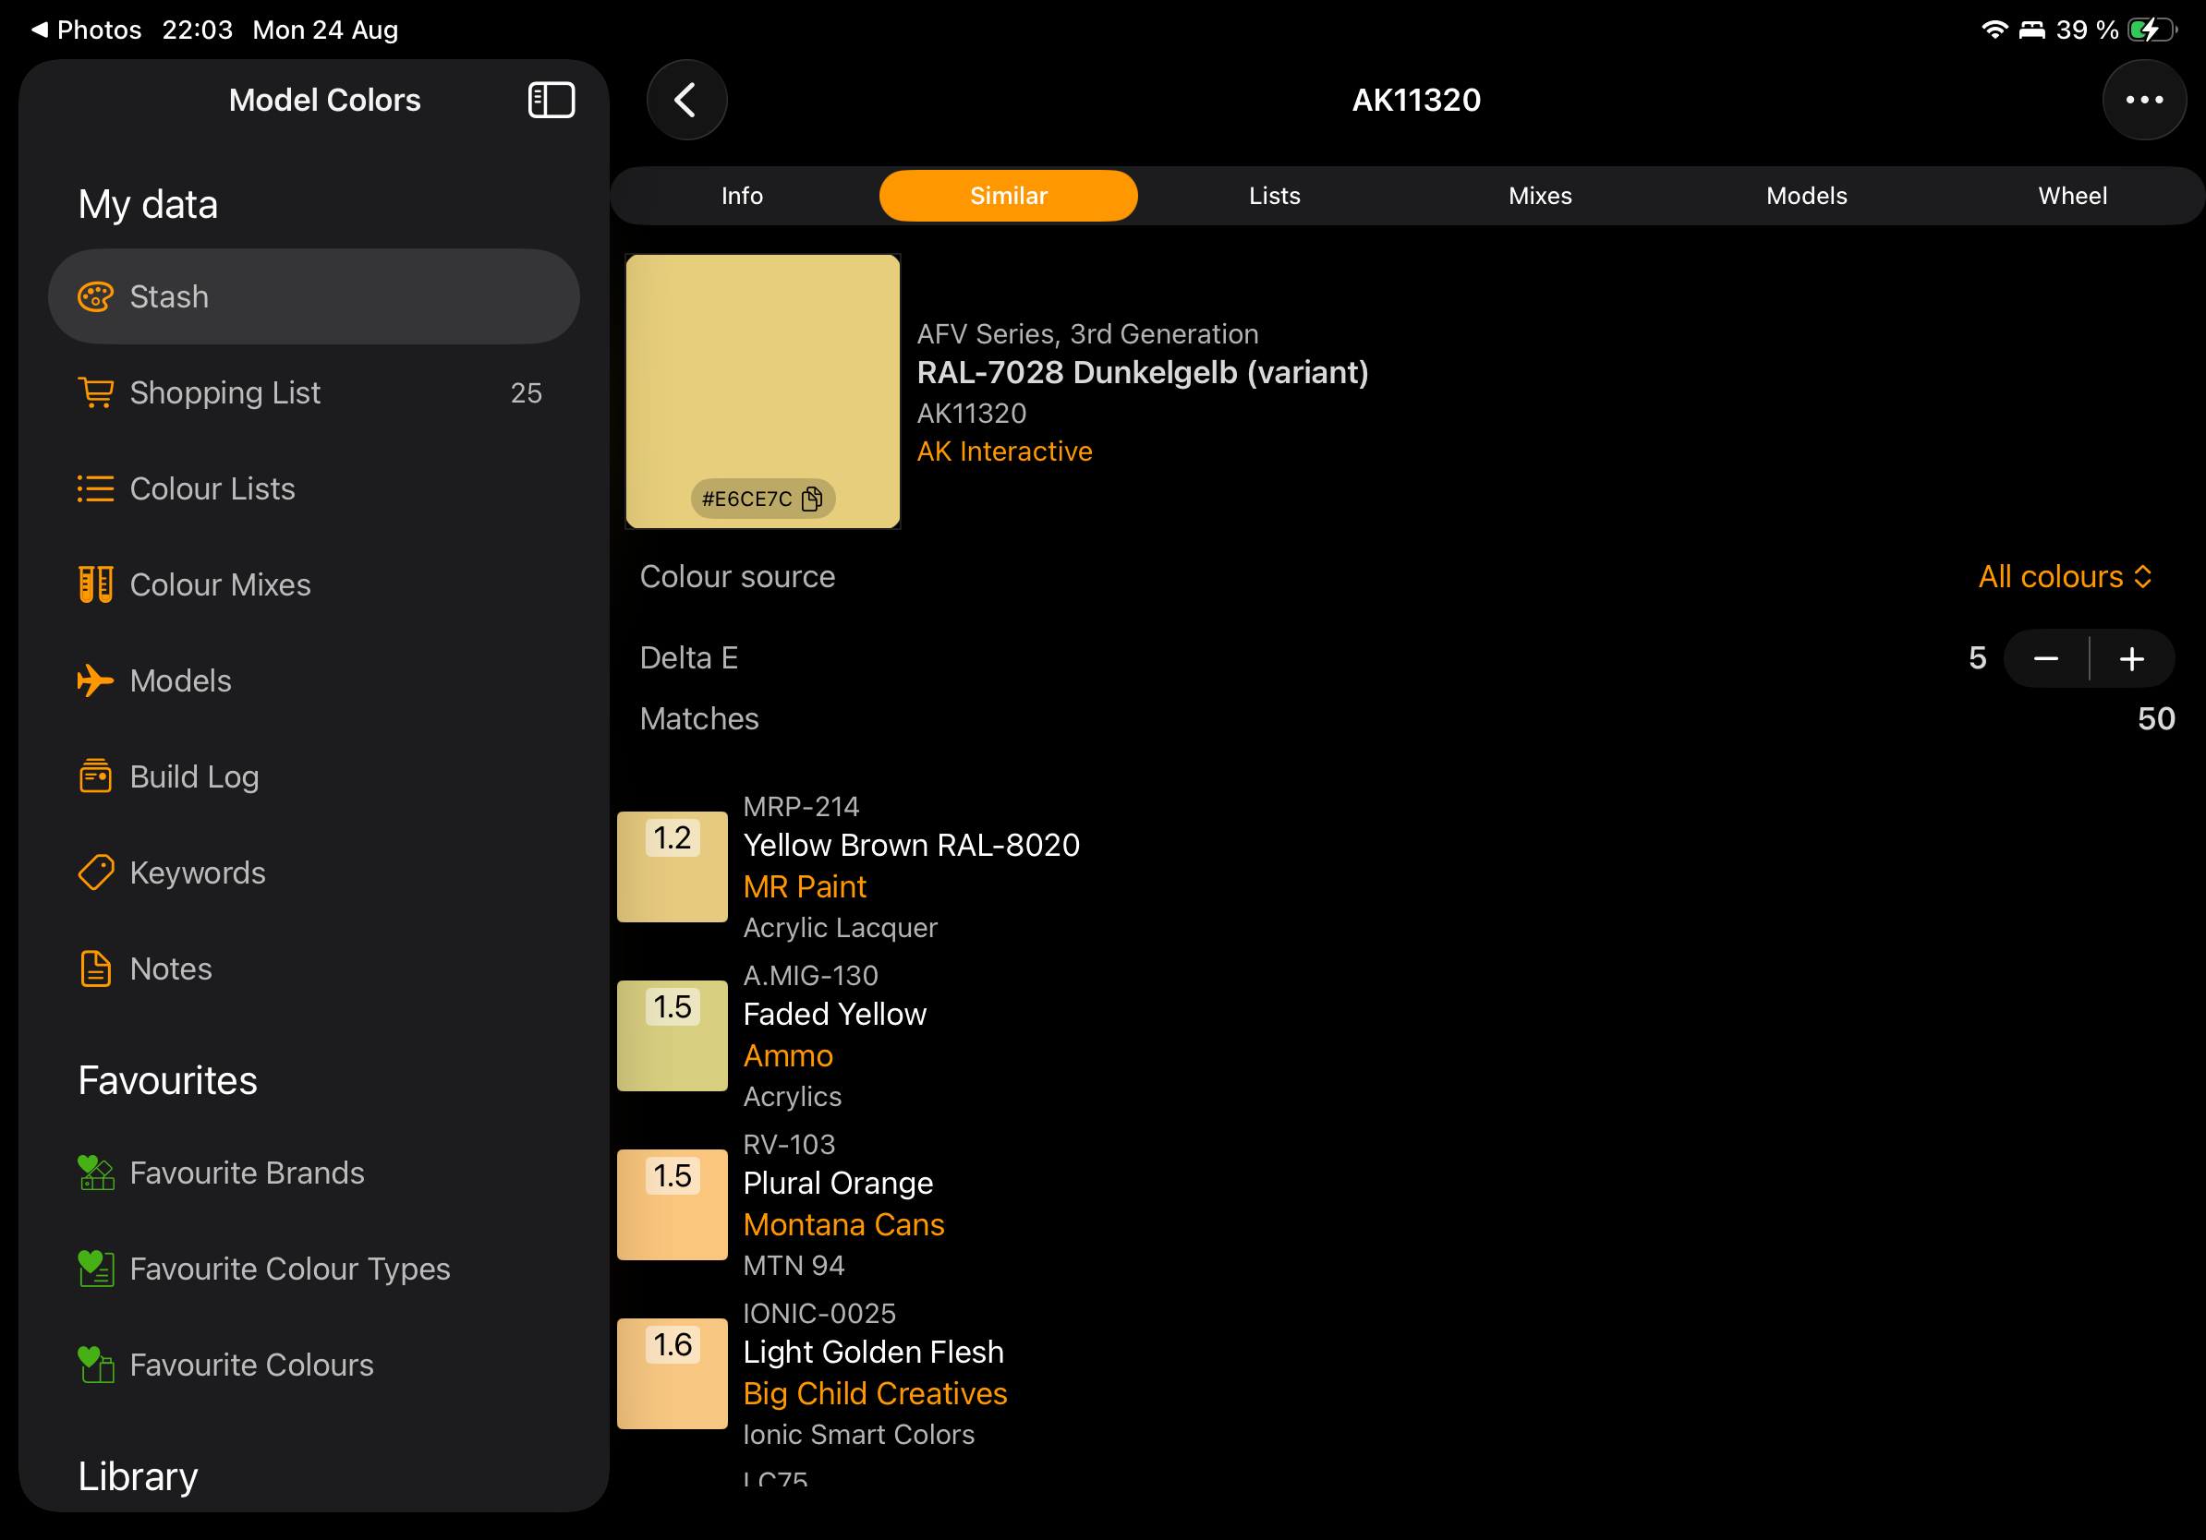Switch to the Mixes tab

[x=1540, y=196]
